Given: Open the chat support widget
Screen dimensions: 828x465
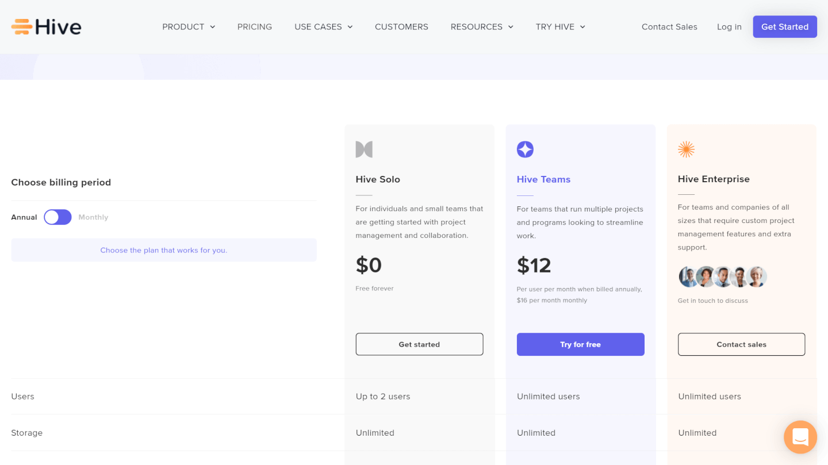Looking at the screenshot, I should [800, 437].
